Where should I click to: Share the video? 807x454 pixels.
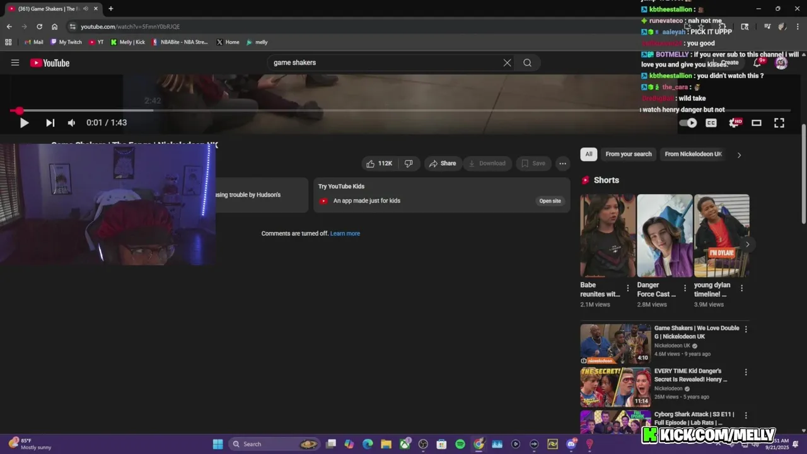(x=443, y=163)
